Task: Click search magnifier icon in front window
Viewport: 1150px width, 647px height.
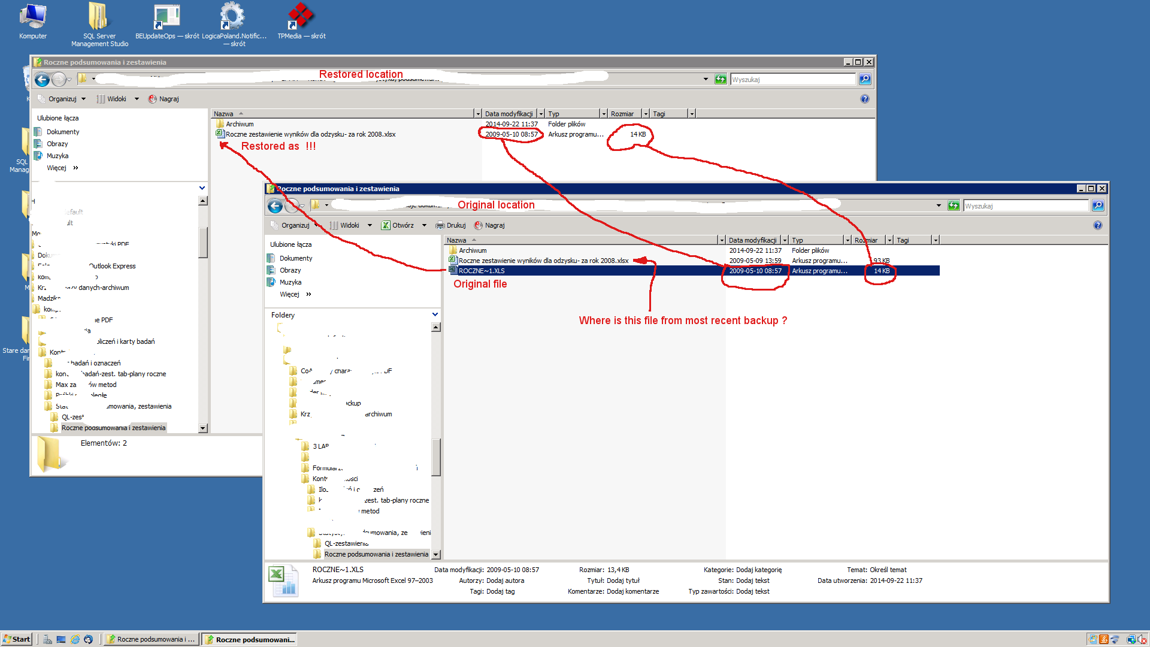Action: point(1098,206)
